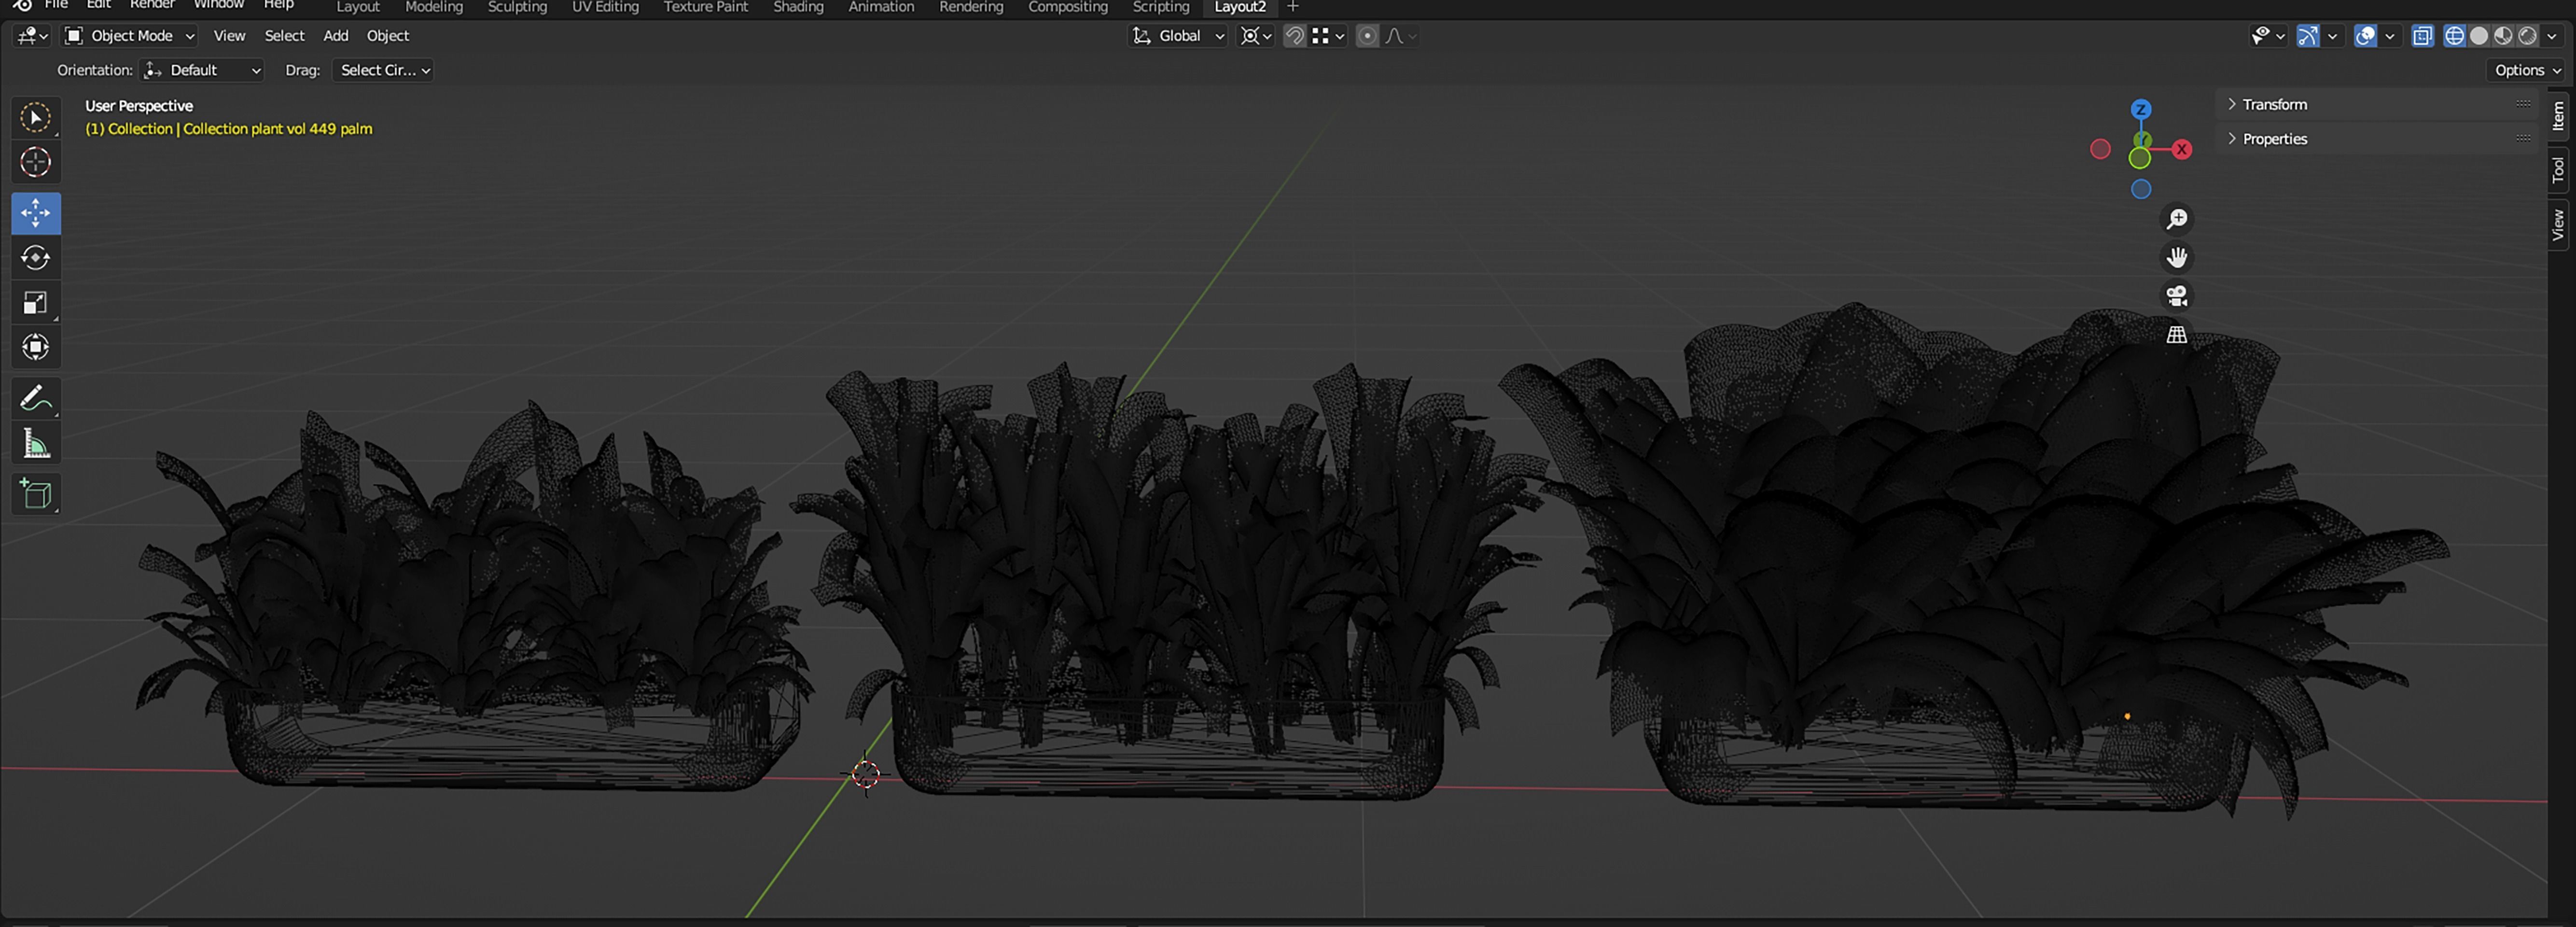Switch to the Shading workspace tab
Image resolution: width=2576 pixels, height=927 pixels.
[x=798, y=7]
